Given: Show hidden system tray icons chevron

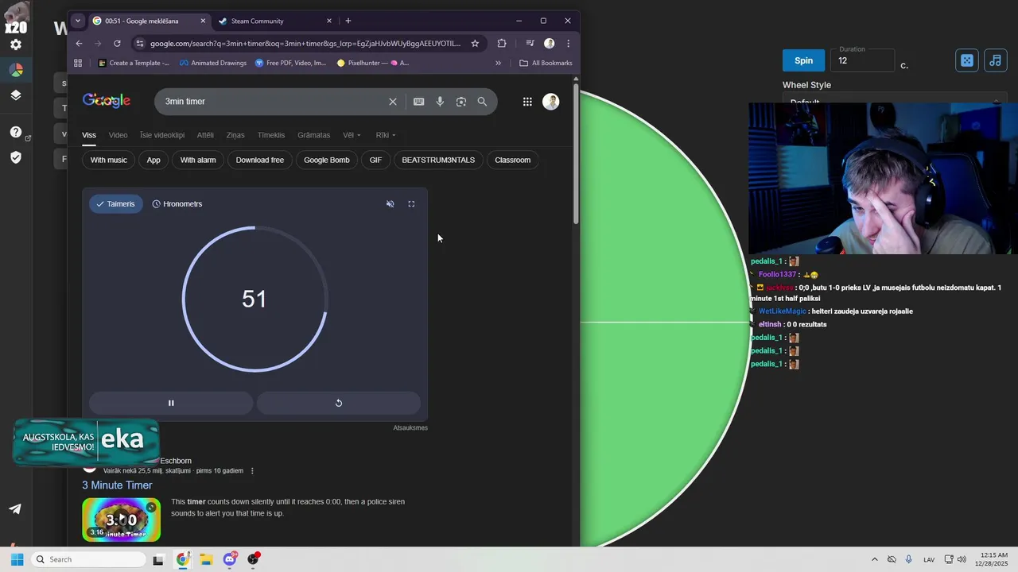Looking at the screenshot, I should [x=875, y=559].
